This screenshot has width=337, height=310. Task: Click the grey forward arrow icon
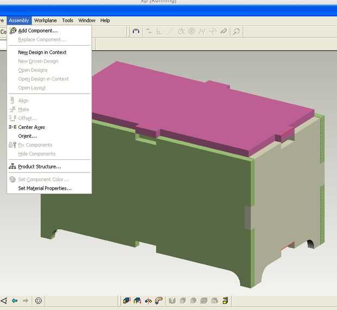[x=26, y=301]
